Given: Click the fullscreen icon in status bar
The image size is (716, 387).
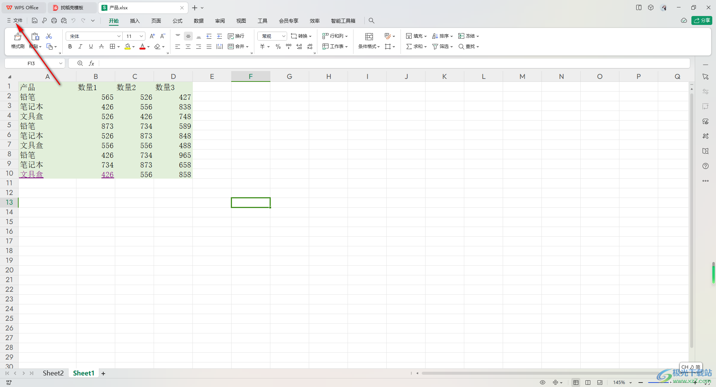Looking at the screenshot, I should coord(707,383).
